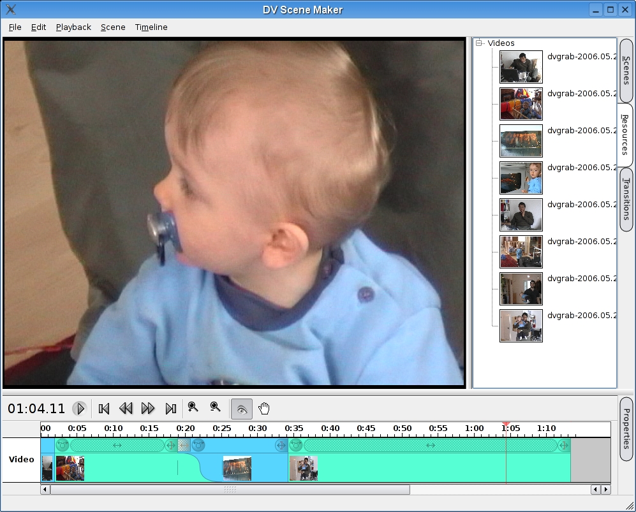Open the Scenes side tab
This screenshot has width=636, height=512.
point(626,70)
